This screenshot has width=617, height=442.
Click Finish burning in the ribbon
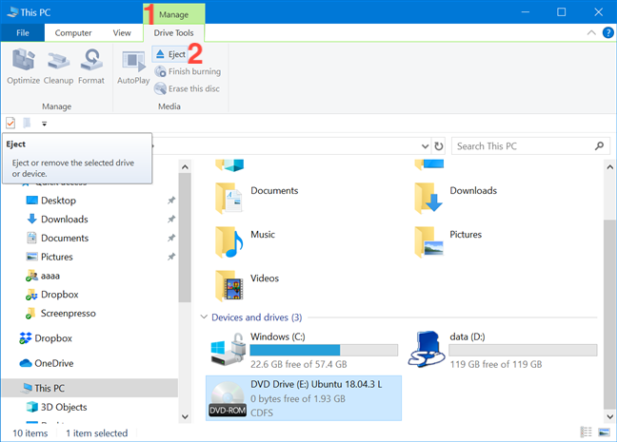188,71
